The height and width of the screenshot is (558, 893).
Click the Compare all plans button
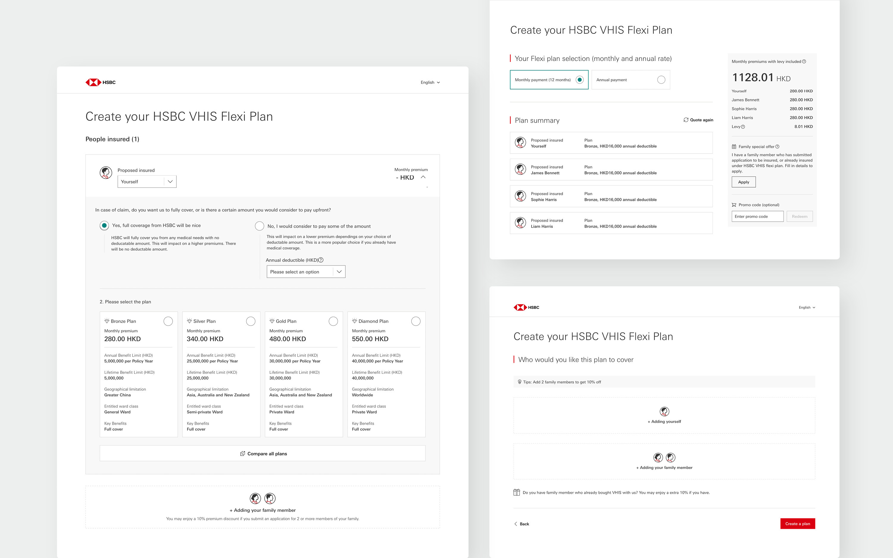pos(263,453)
